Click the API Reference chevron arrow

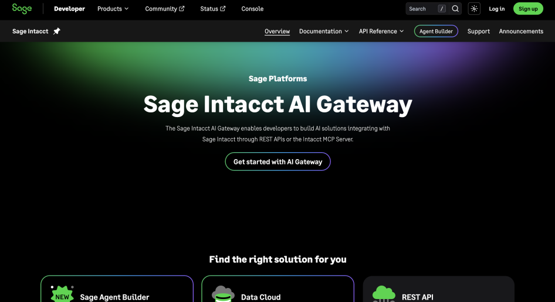402,31
